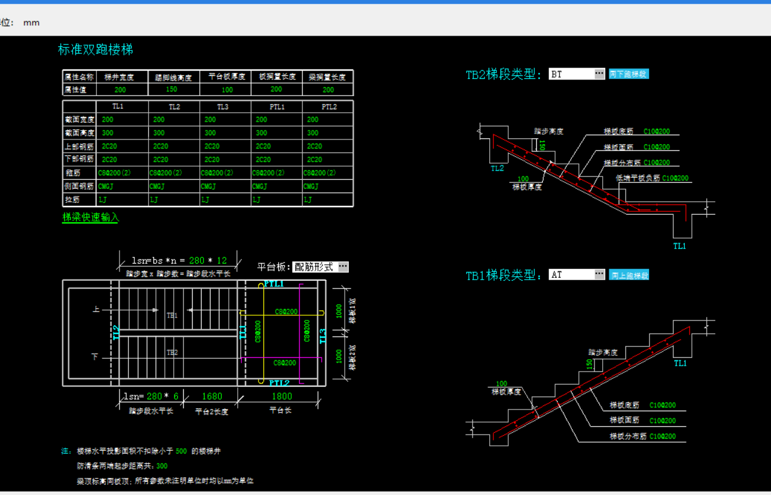Edit TB1 梯板厚度 value 100

coord(502,384)
